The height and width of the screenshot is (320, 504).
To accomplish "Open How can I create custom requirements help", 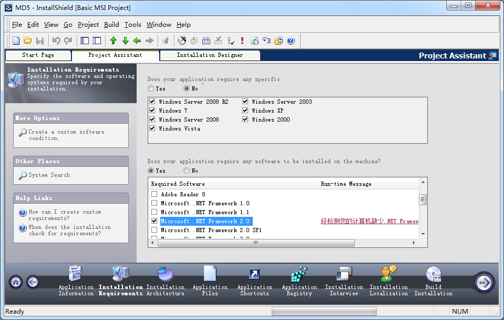I will pos(65,215).
